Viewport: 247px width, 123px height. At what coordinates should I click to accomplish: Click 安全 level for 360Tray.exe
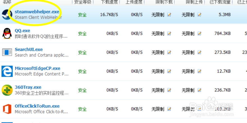point(83,90)
